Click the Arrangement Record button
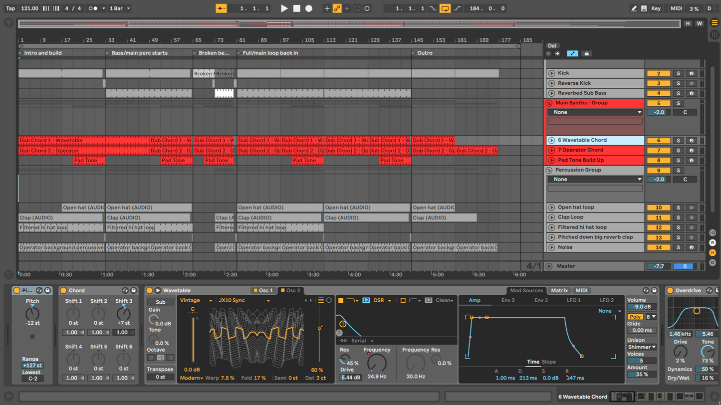This screenshot has width=721, height=405. pos(309,8)
